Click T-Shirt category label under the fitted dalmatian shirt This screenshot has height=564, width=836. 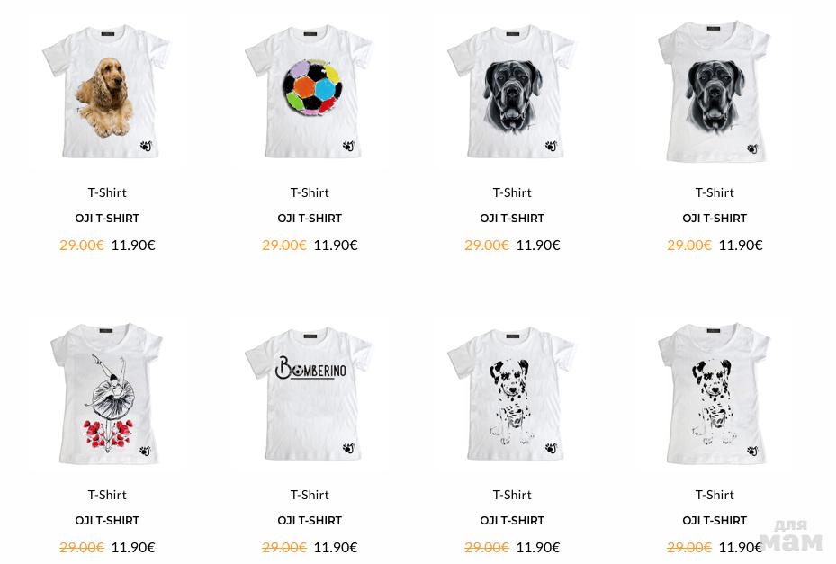[x=715, y=495]
